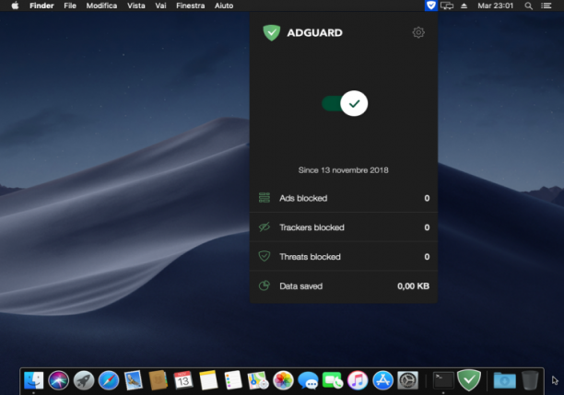This screenshot has height=395, width=564.
Task: Open Downloads folder in Dock
Action: click(504, 380)
